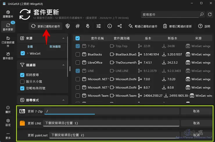Cancel the 7-Zip update operation
This screenshot has height=142, width=215.
[x=196, y=111]
